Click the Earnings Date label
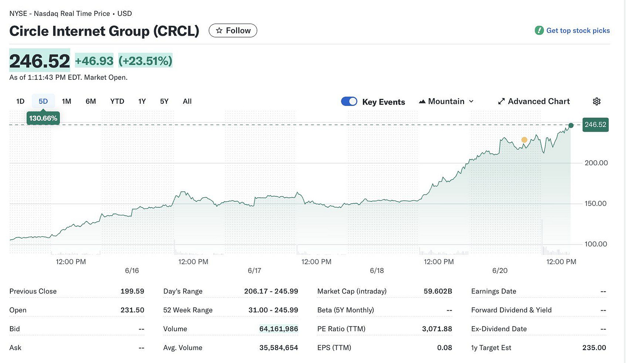Screen dimensions: 626x363 pos(494,291)
